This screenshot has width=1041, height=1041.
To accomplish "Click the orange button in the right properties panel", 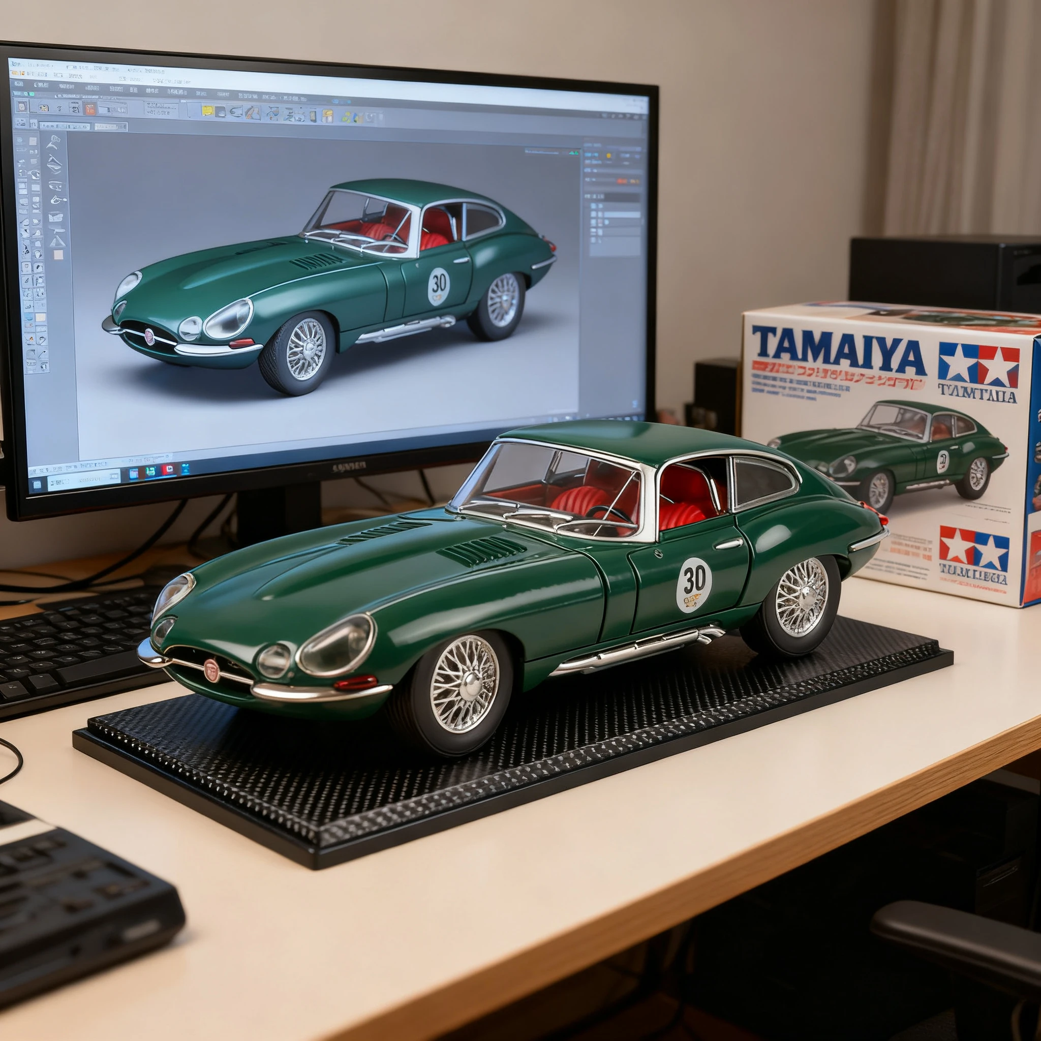I will (622, 181).
